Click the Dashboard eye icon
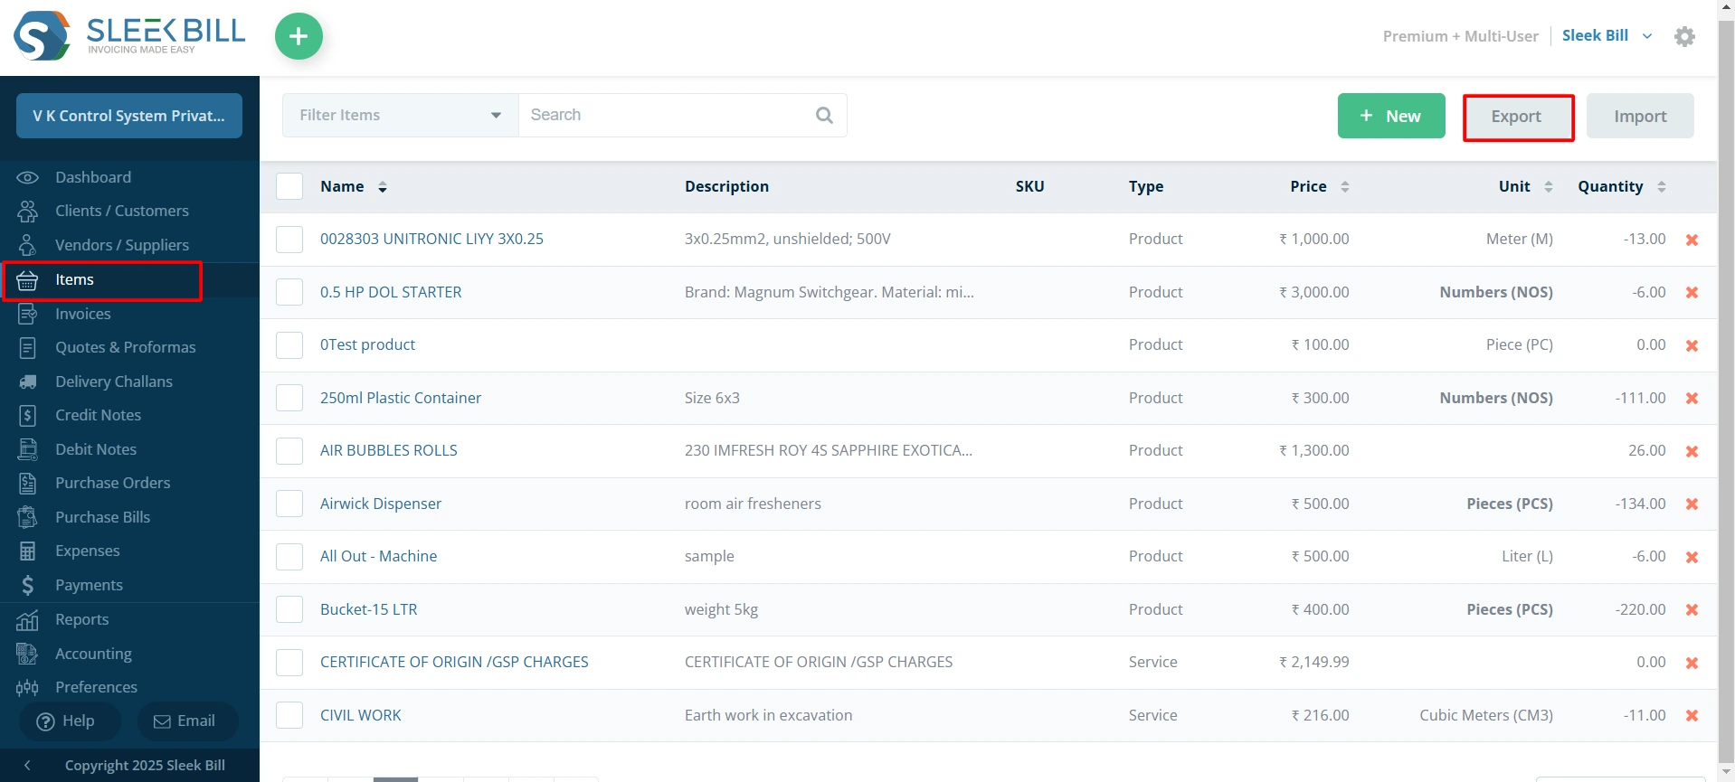 click(27, 177)
